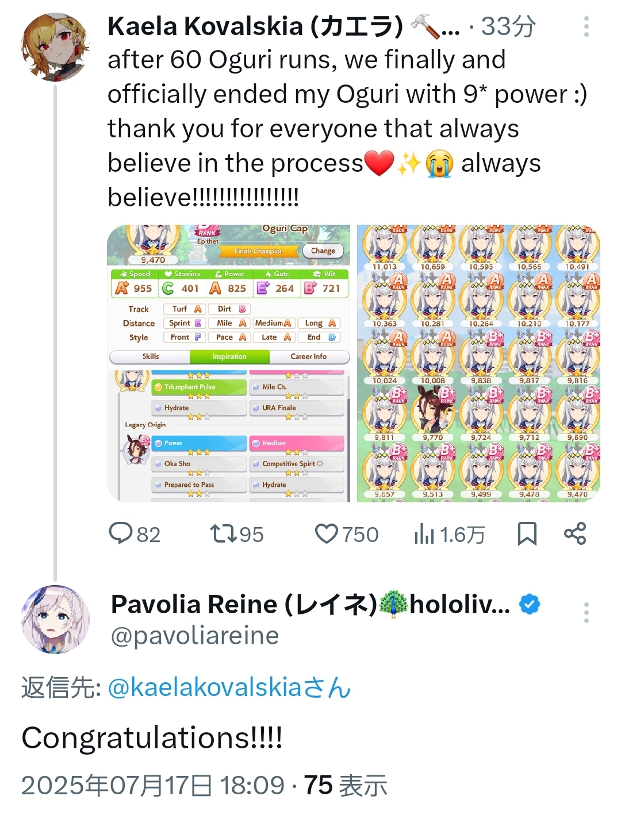Open the right roster grid image
Screen dimensions: 621x819
[x=478, y=363]
